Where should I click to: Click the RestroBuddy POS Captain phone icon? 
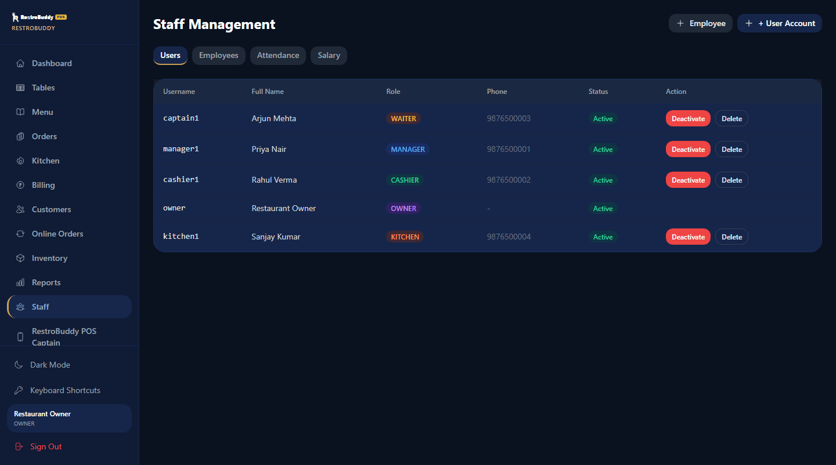tap(20, 337)
